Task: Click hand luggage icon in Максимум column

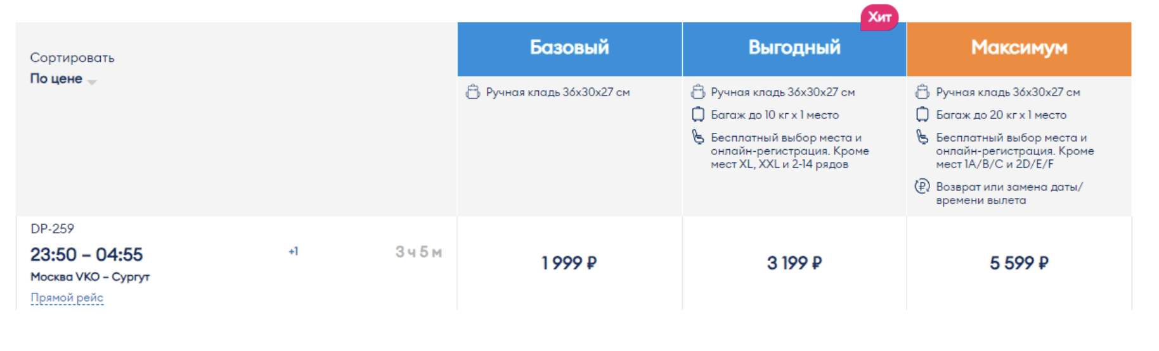Action: [922, 92]
